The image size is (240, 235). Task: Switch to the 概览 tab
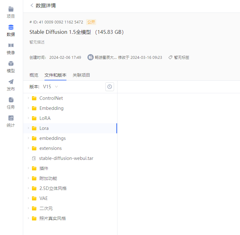(34, 75)
